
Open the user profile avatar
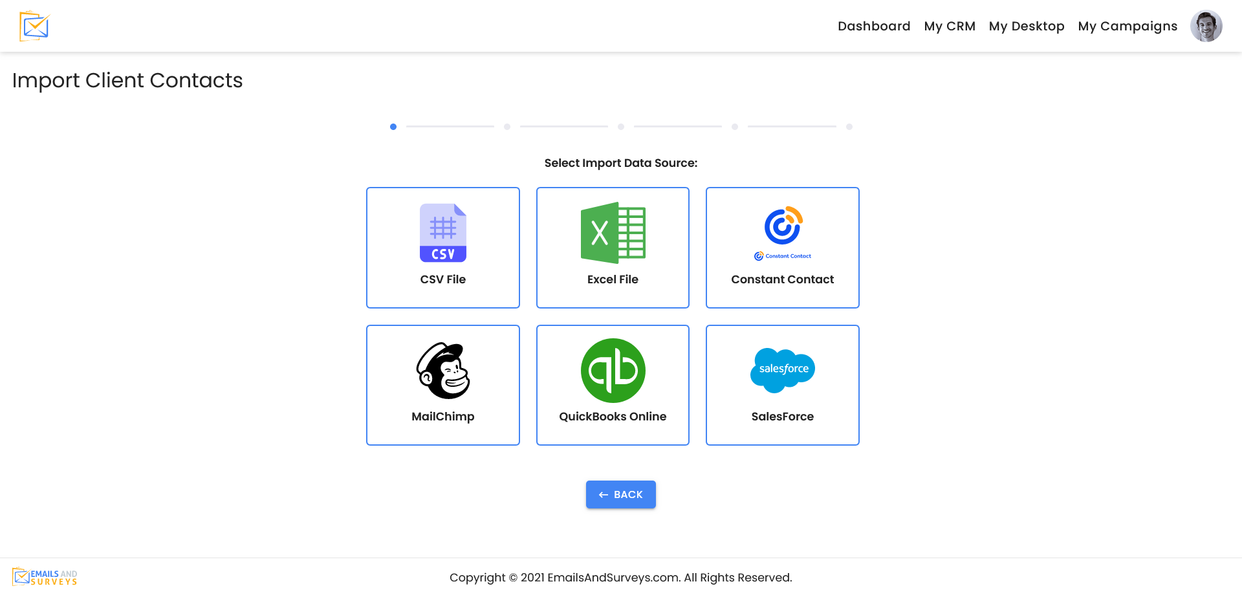(1206, 26)
